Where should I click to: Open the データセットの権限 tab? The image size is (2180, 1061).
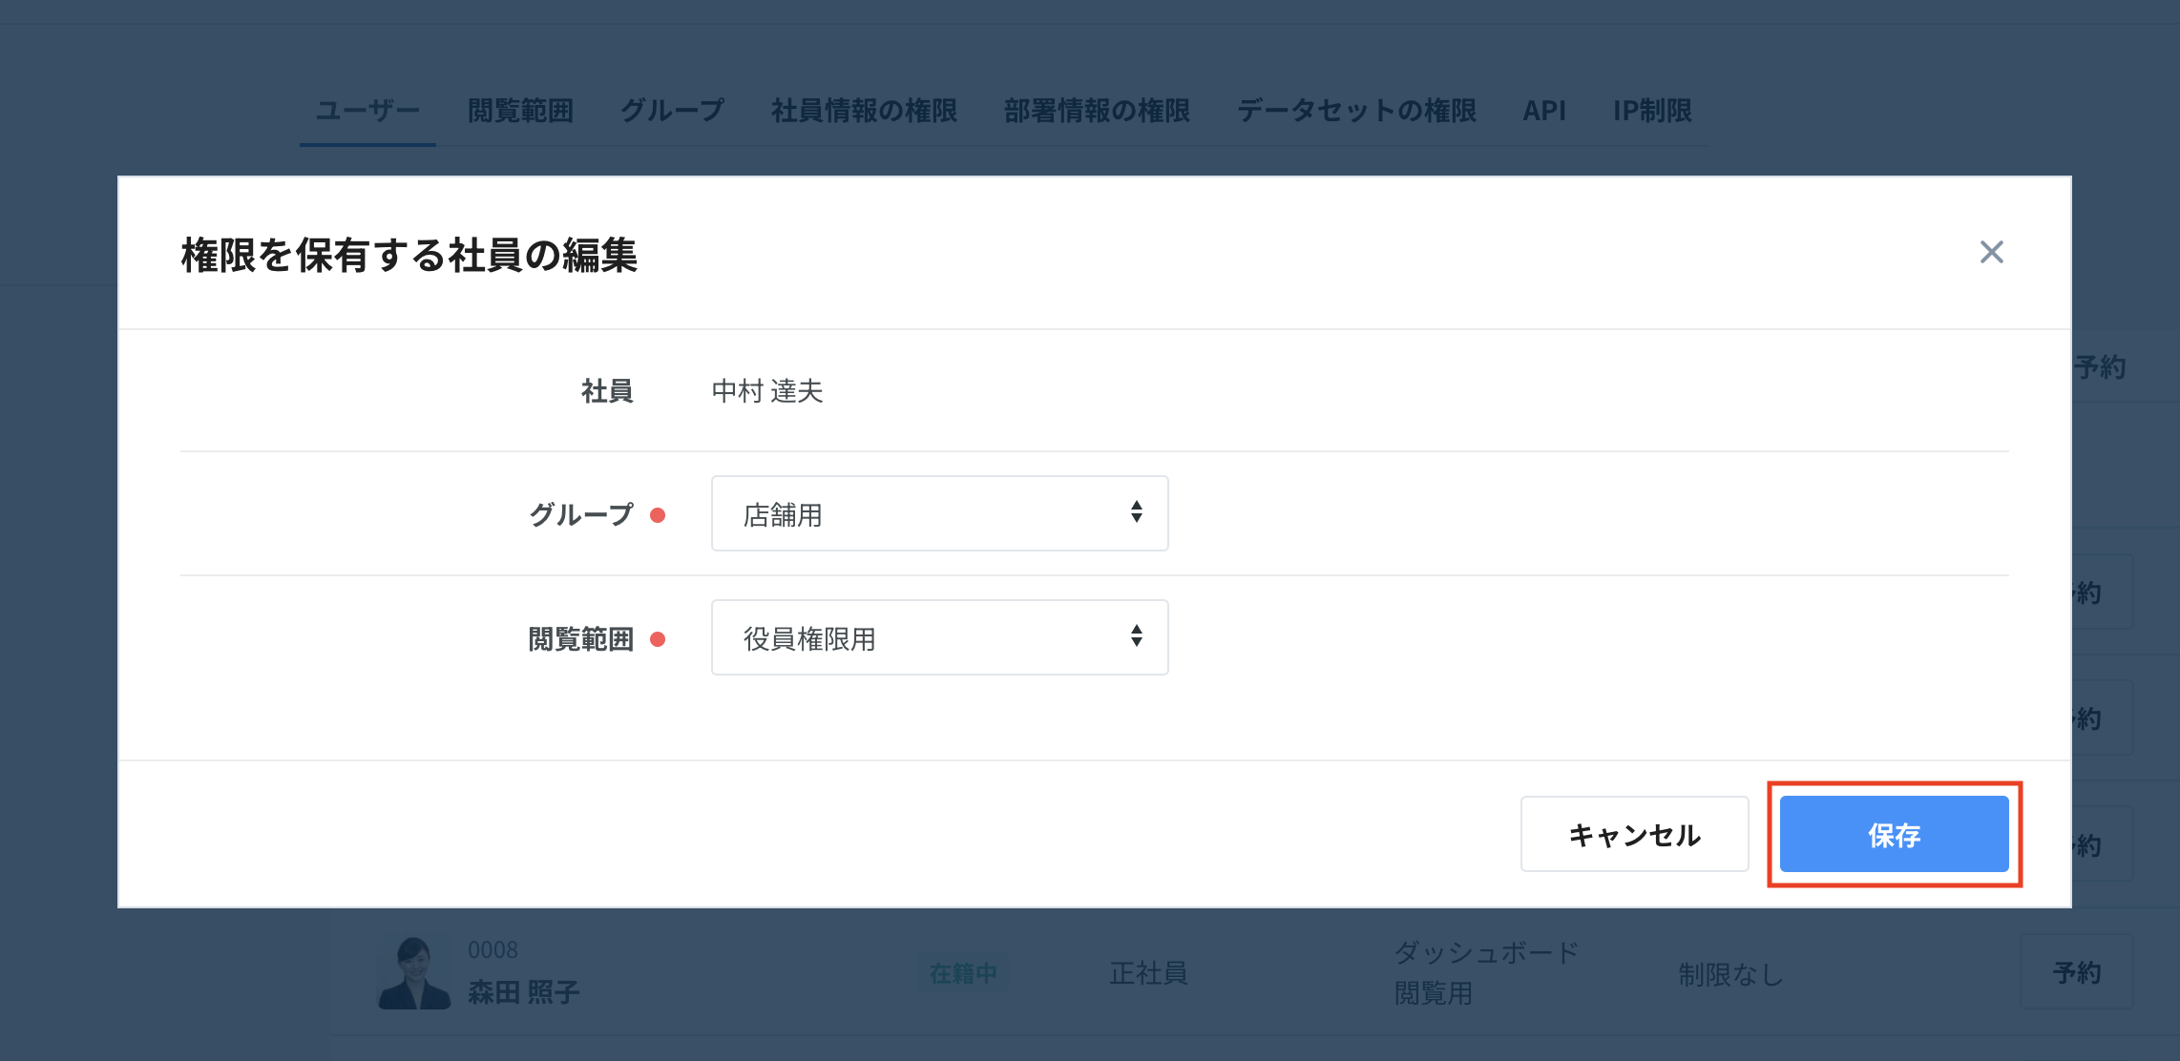[x=1356, y=111]
